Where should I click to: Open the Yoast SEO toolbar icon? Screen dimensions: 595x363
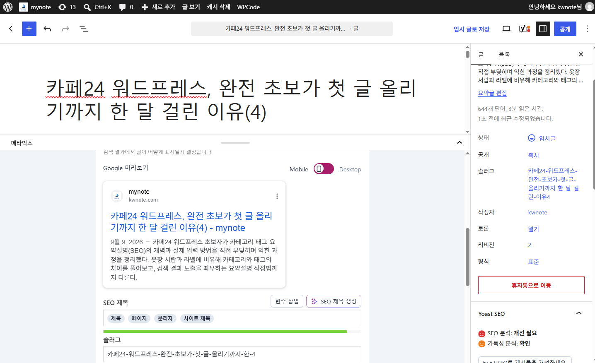(x=525, y=29)
